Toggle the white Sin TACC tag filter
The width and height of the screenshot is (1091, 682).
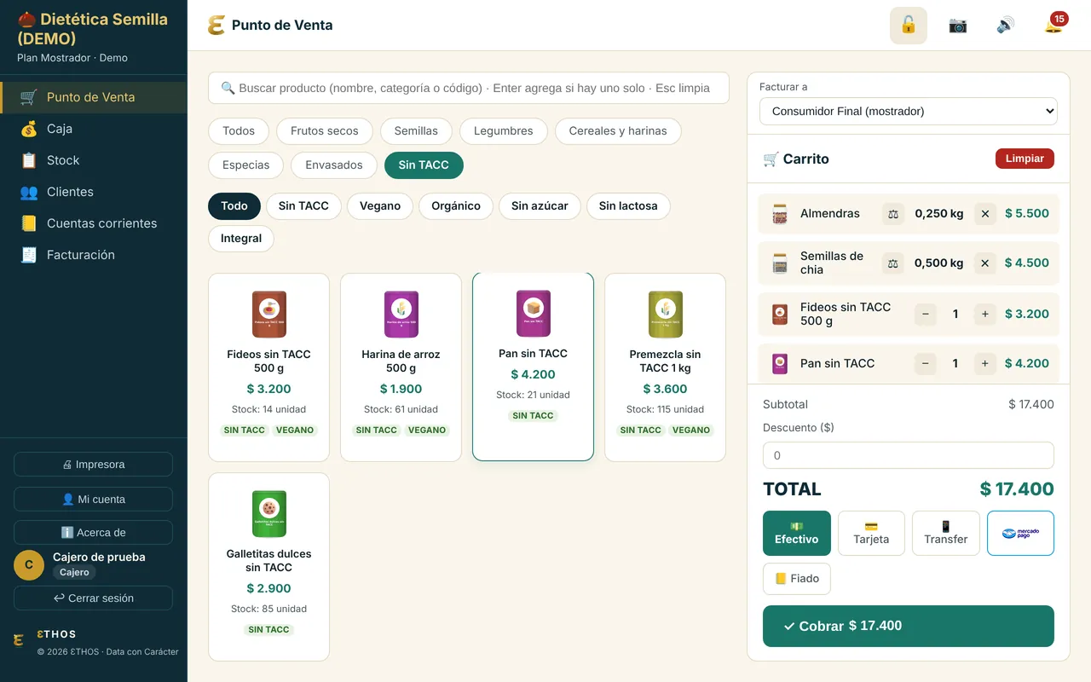point(303,206)
